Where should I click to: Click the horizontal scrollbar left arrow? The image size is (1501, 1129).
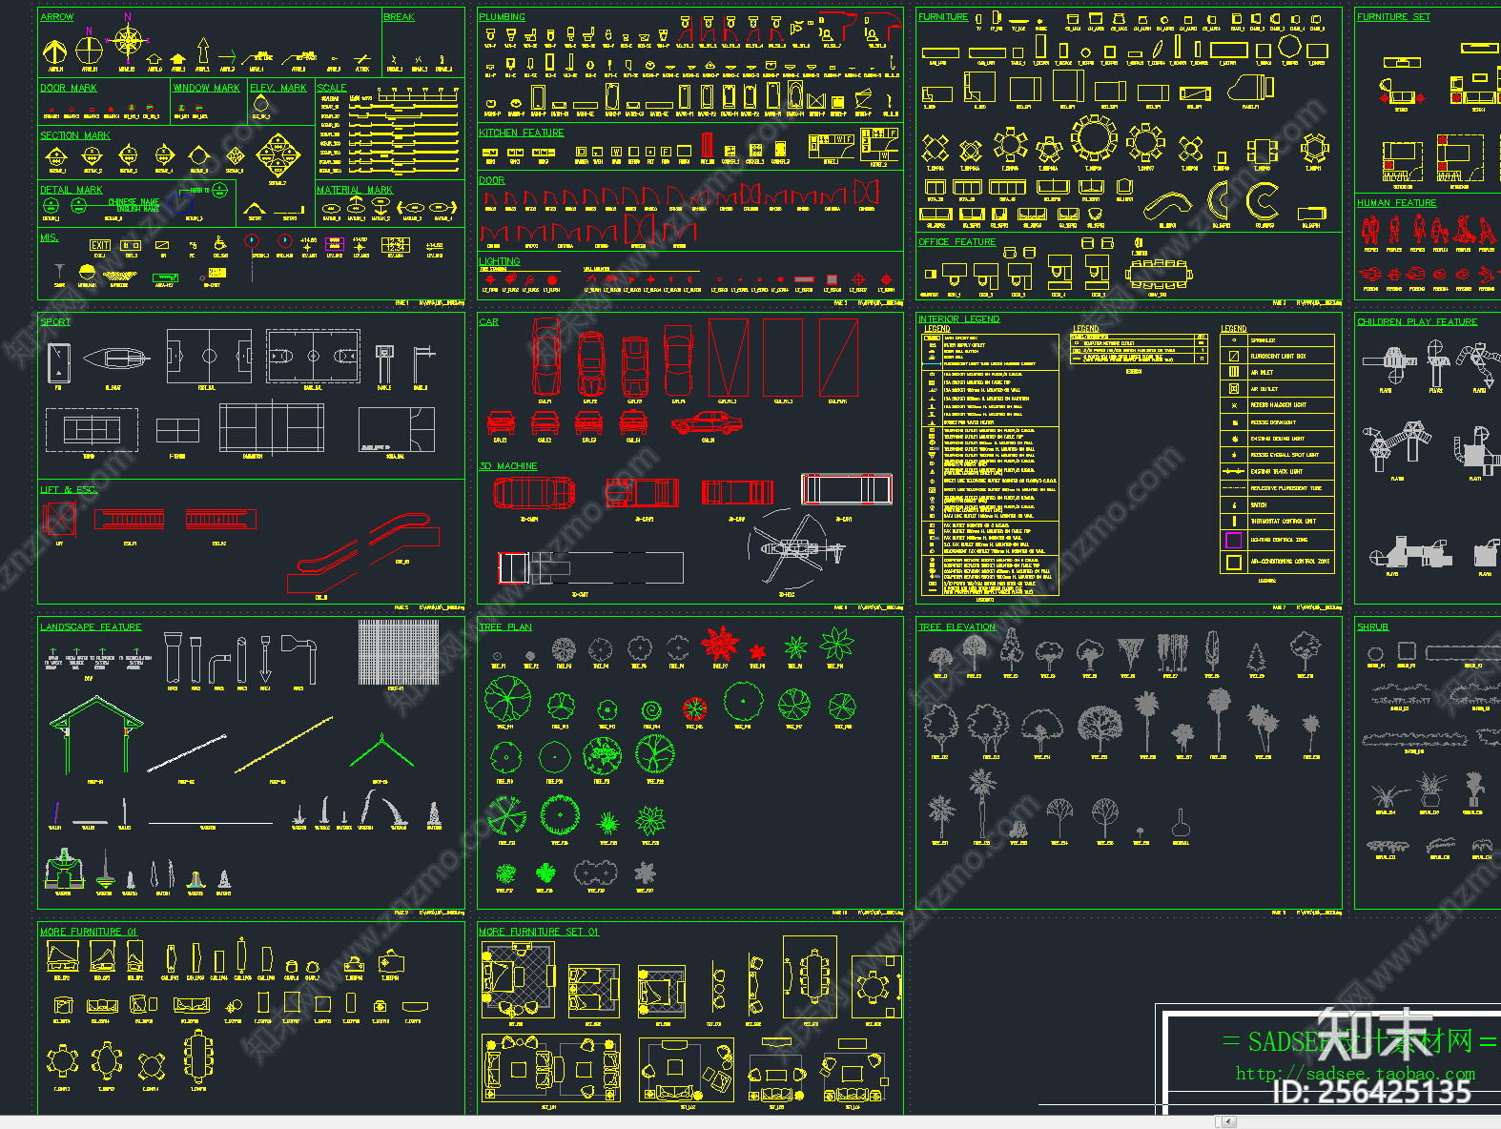(x=1229, y=1121)
